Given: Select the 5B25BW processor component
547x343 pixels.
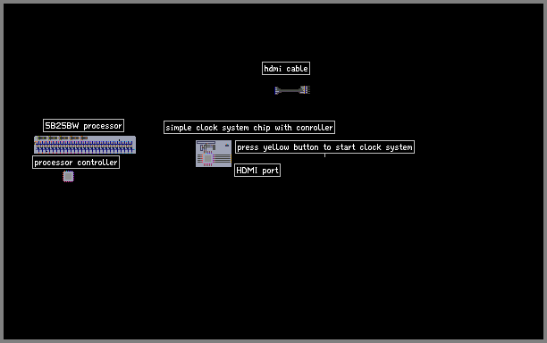Looking at the screenshot, I should click(85, 145).
